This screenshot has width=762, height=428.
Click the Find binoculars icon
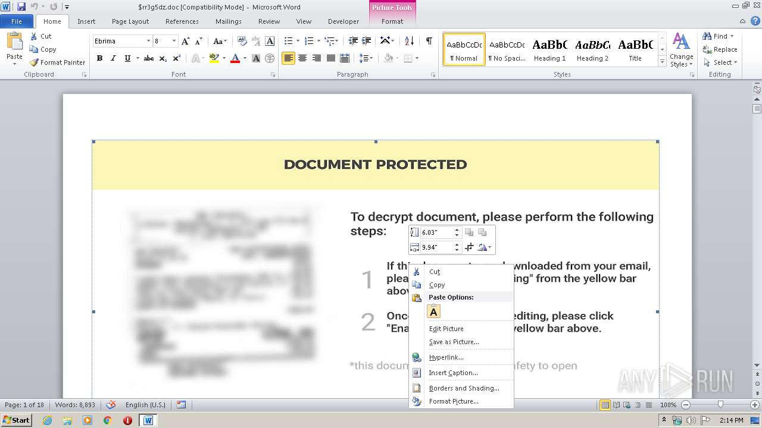(x=707, y=36)
